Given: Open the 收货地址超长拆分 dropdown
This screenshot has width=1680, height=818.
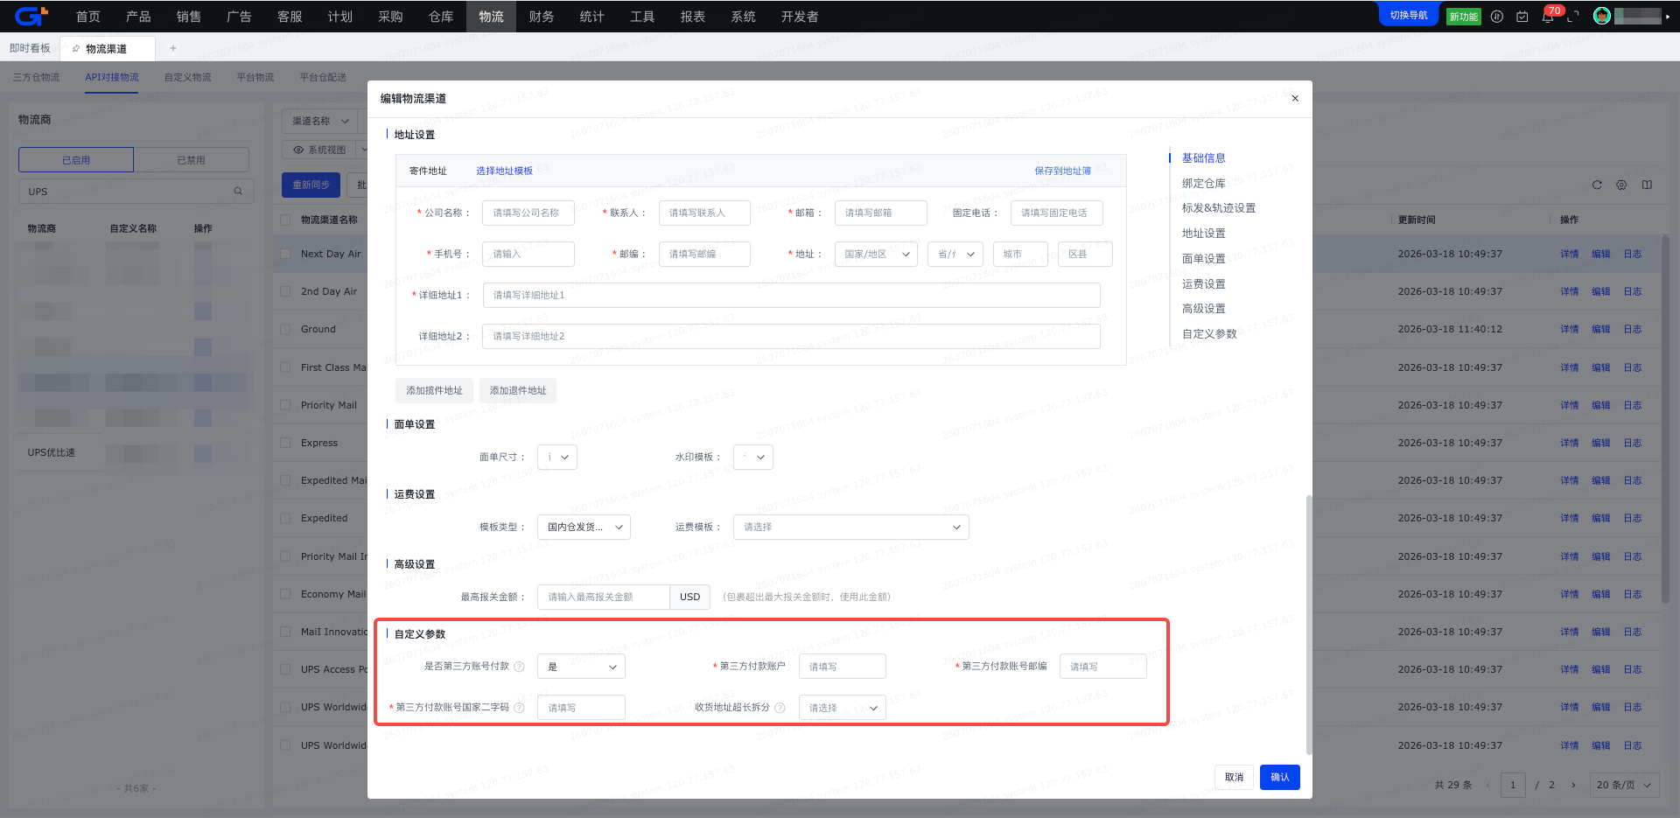Looking at the screenshot, I should pyautogui.click(x=843, y=708).
